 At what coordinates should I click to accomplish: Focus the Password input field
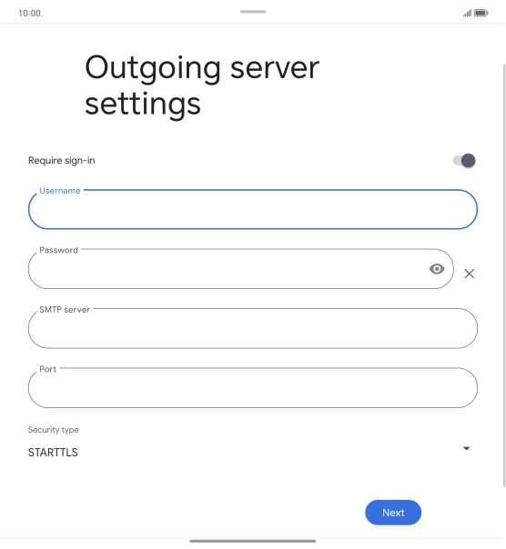tap(240, 269)
